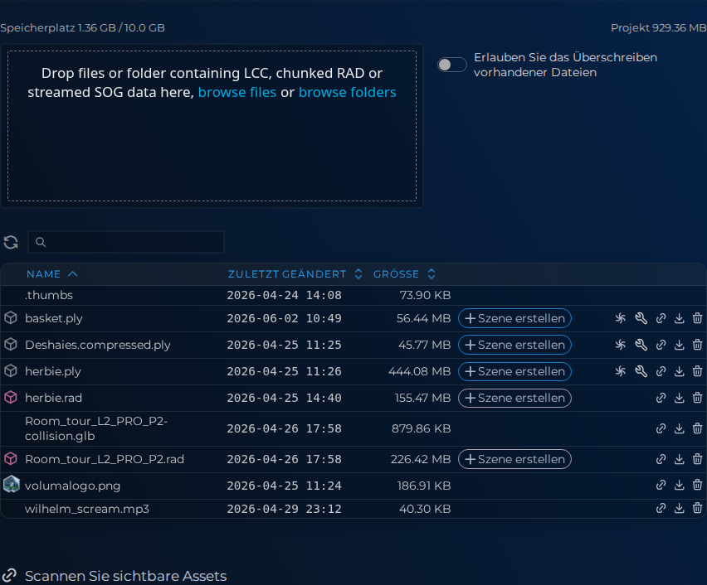Create scene from Room_tour_L2_PRO_P2.rad
This screenshot has width=707, height=585.
pyautogui.click(x=515, y=459)
